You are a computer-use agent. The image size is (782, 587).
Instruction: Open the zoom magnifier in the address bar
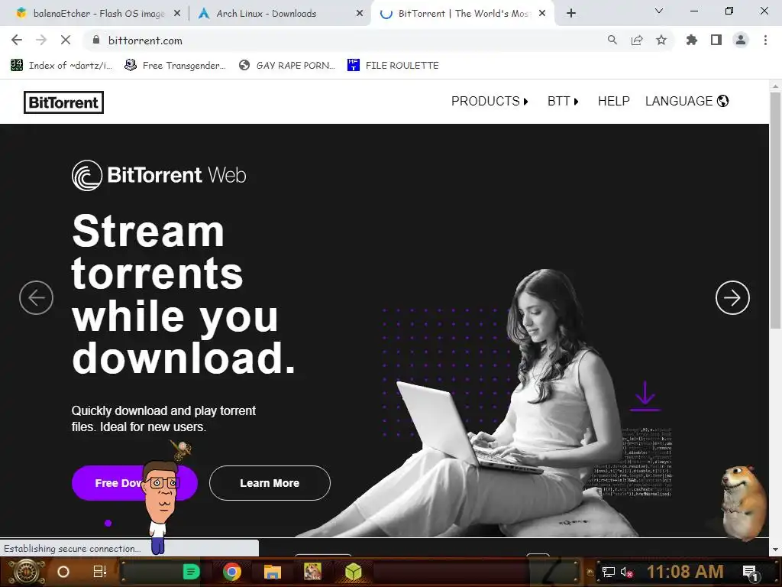(x=612, y=40)
